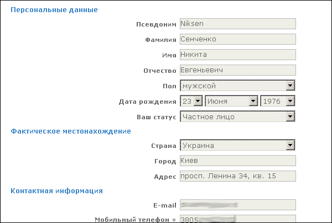
Task: Expand the birth month dropdown showing Июня
Action: click(x=231, y=101)
